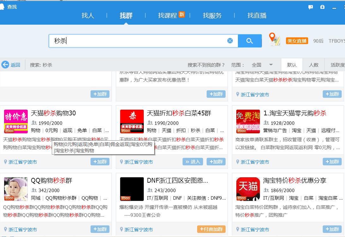This screenshot has height=237, width=345.
Task: Click the 美女直播 orange tag link
Action: coord(297,40)
